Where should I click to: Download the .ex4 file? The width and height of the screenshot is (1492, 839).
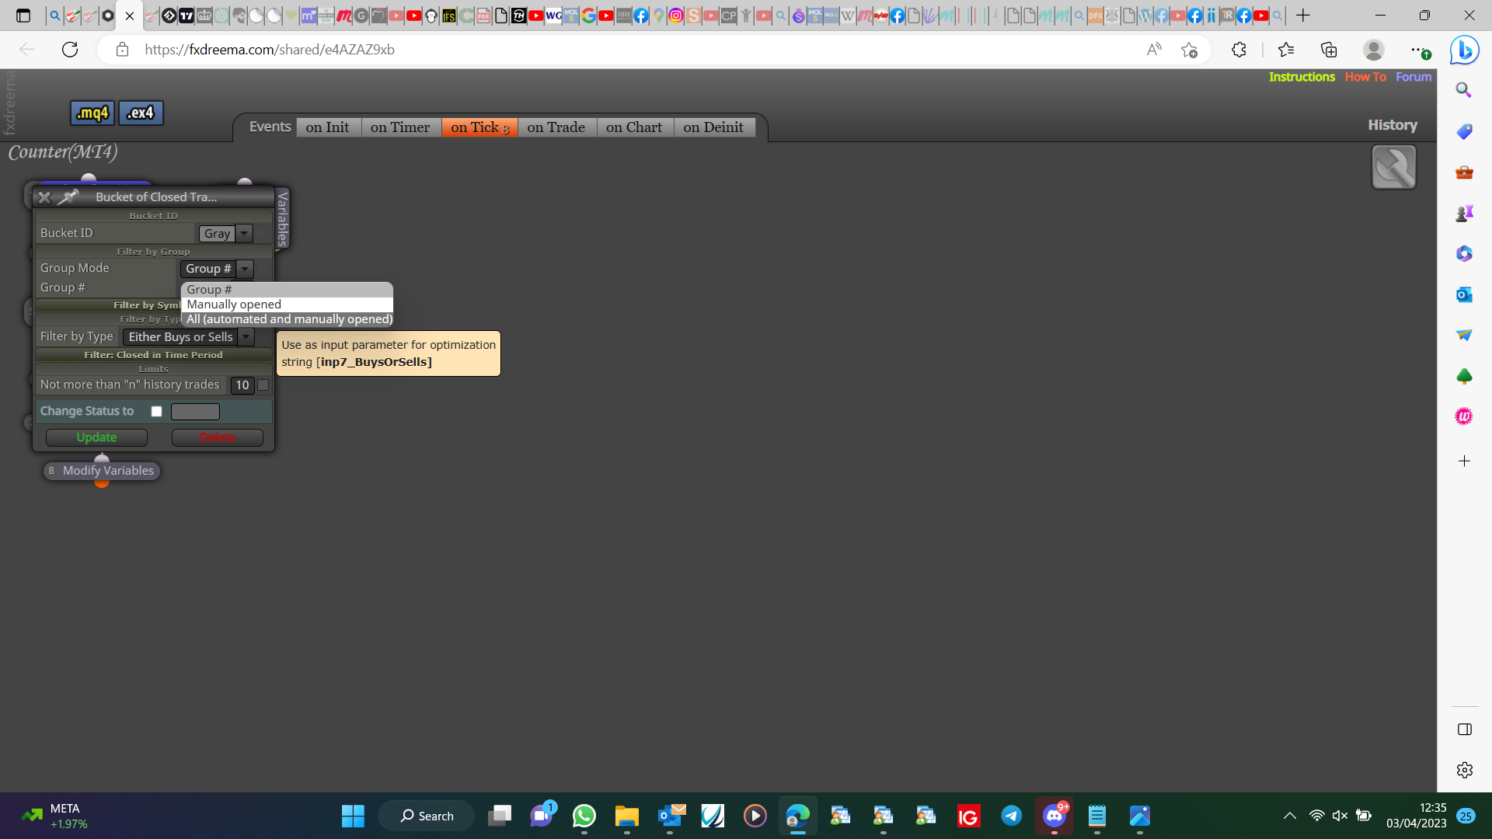[141, 113]
